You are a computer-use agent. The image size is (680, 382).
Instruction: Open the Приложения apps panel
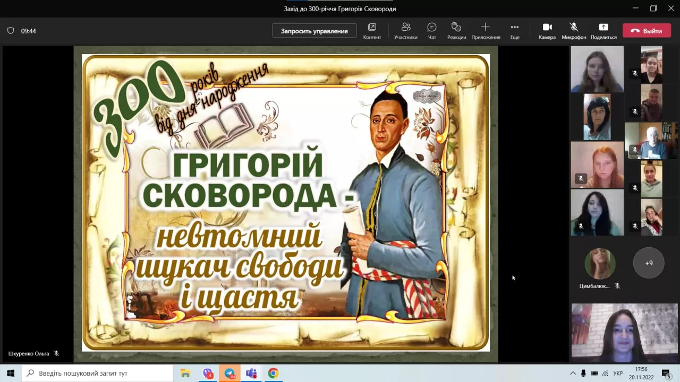coord(485,30)
